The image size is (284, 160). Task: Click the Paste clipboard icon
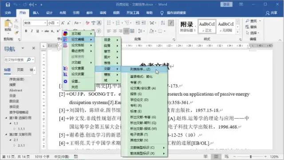pos(8,24)
